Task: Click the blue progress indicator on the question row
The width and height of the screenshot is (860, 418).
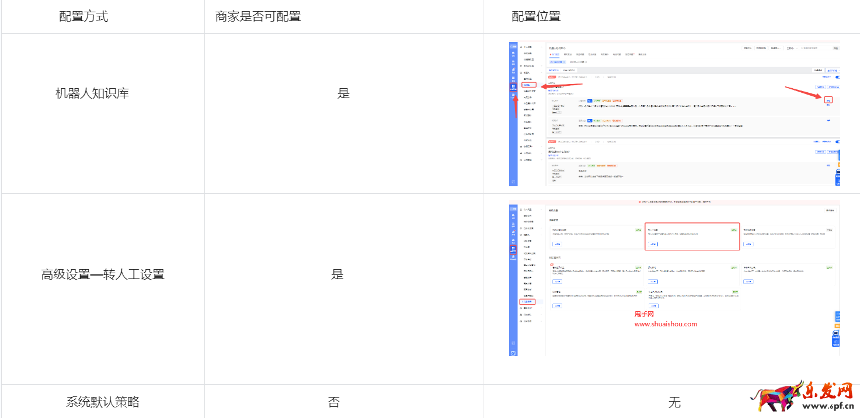Action: point(590,100)
